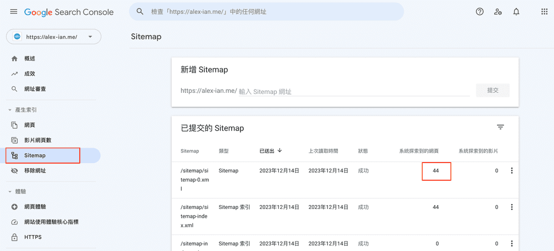Open the Help question mark icon
Viewport: 554px width, 251px height.
tap(479, 12)
